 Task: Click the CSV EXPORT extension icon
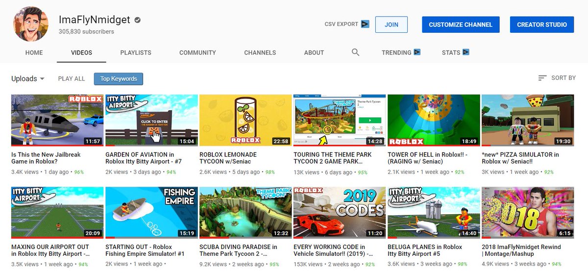365,24
